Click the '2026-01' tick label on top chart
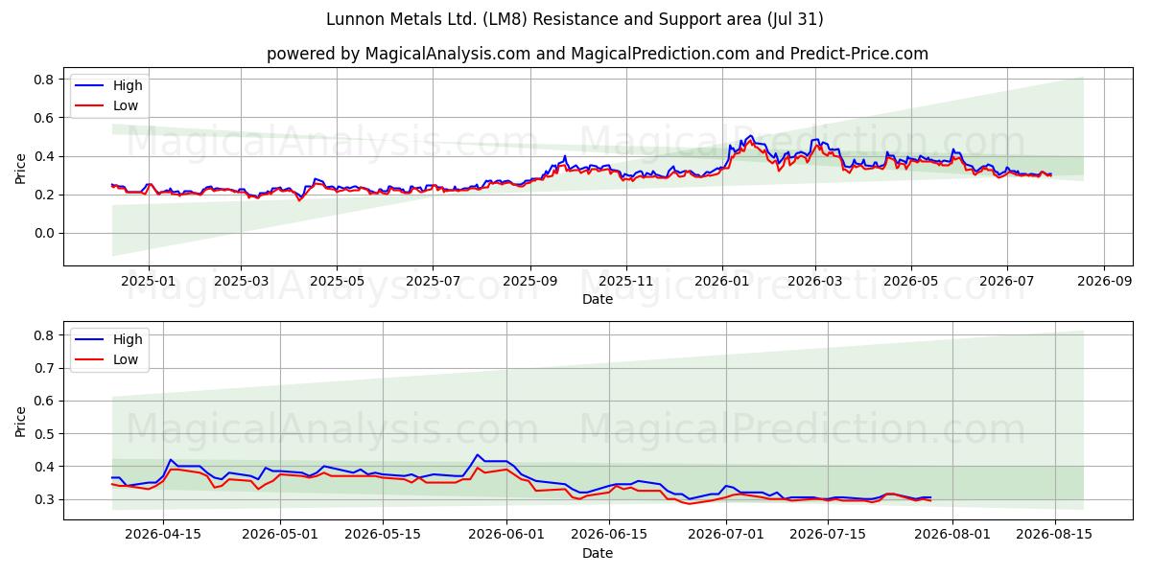This screenshot has width=1151, height=575. 721,282
